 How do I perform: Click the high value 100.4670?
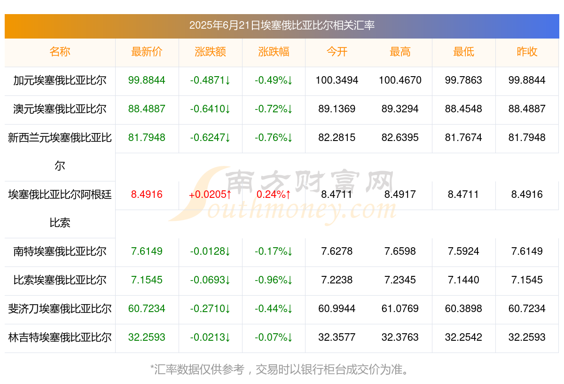click(x=400, y=80)
